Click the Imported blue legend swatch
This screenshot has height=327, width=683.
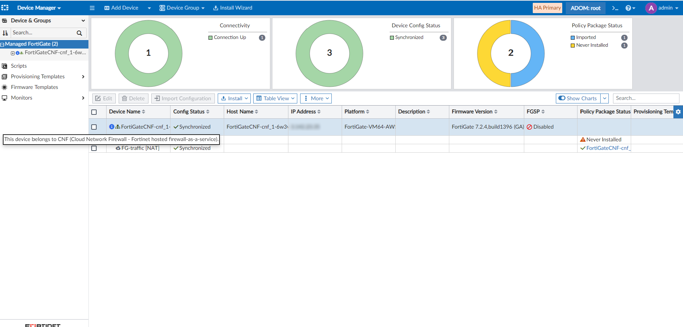pos(573,38)
